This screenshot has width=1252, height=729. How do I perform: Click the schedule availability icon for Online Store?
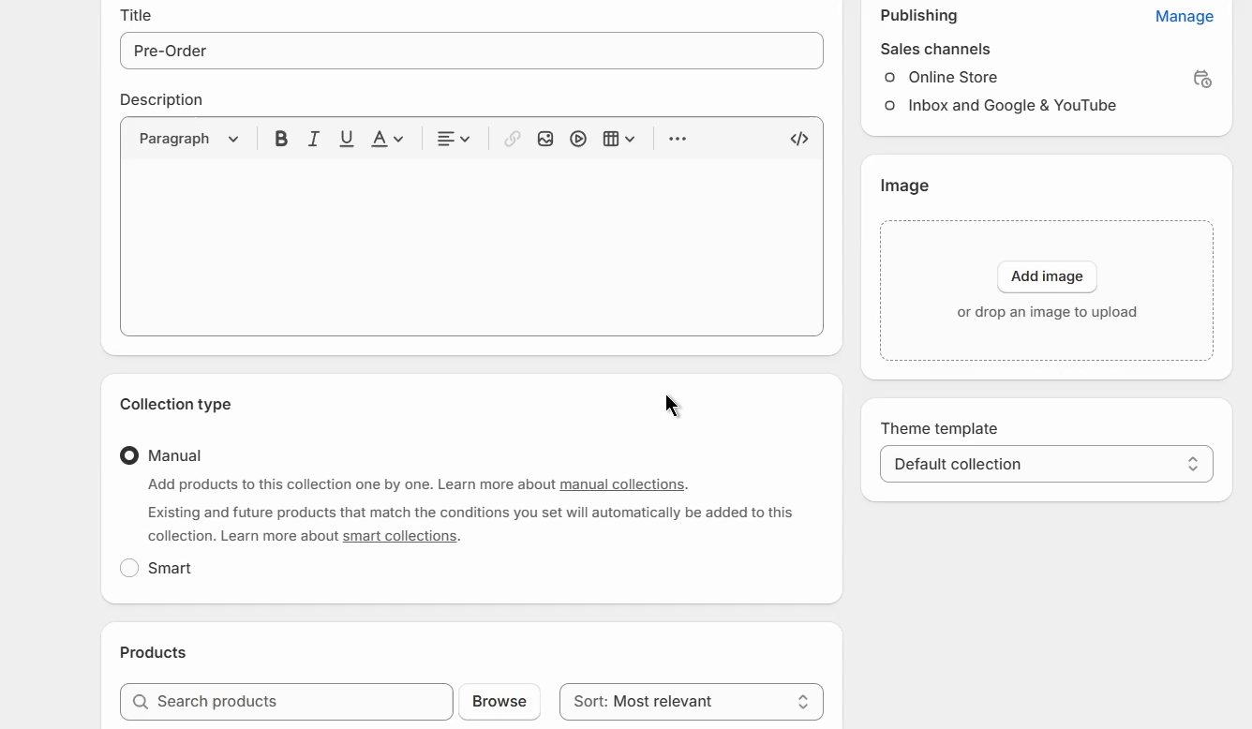1202,79
